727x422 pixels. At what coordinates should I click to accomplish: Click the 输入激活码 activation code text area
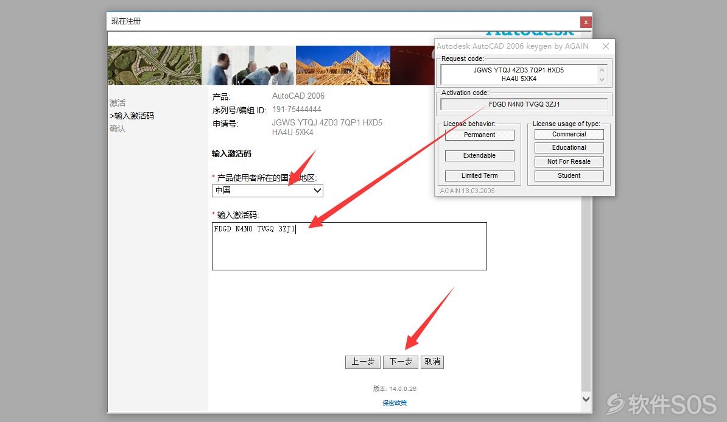point(349,246)
